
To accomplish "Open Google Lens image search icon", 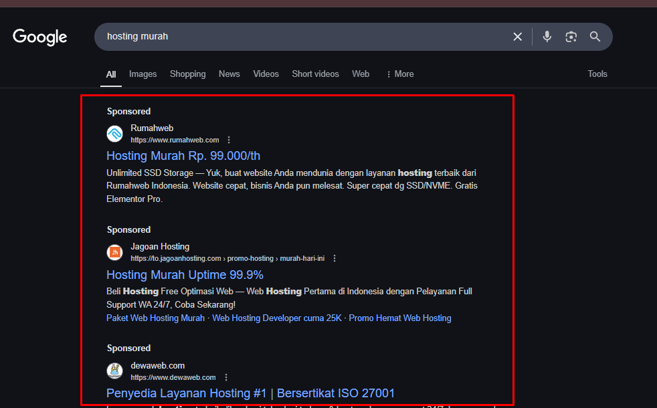I will tap(571, 37).
